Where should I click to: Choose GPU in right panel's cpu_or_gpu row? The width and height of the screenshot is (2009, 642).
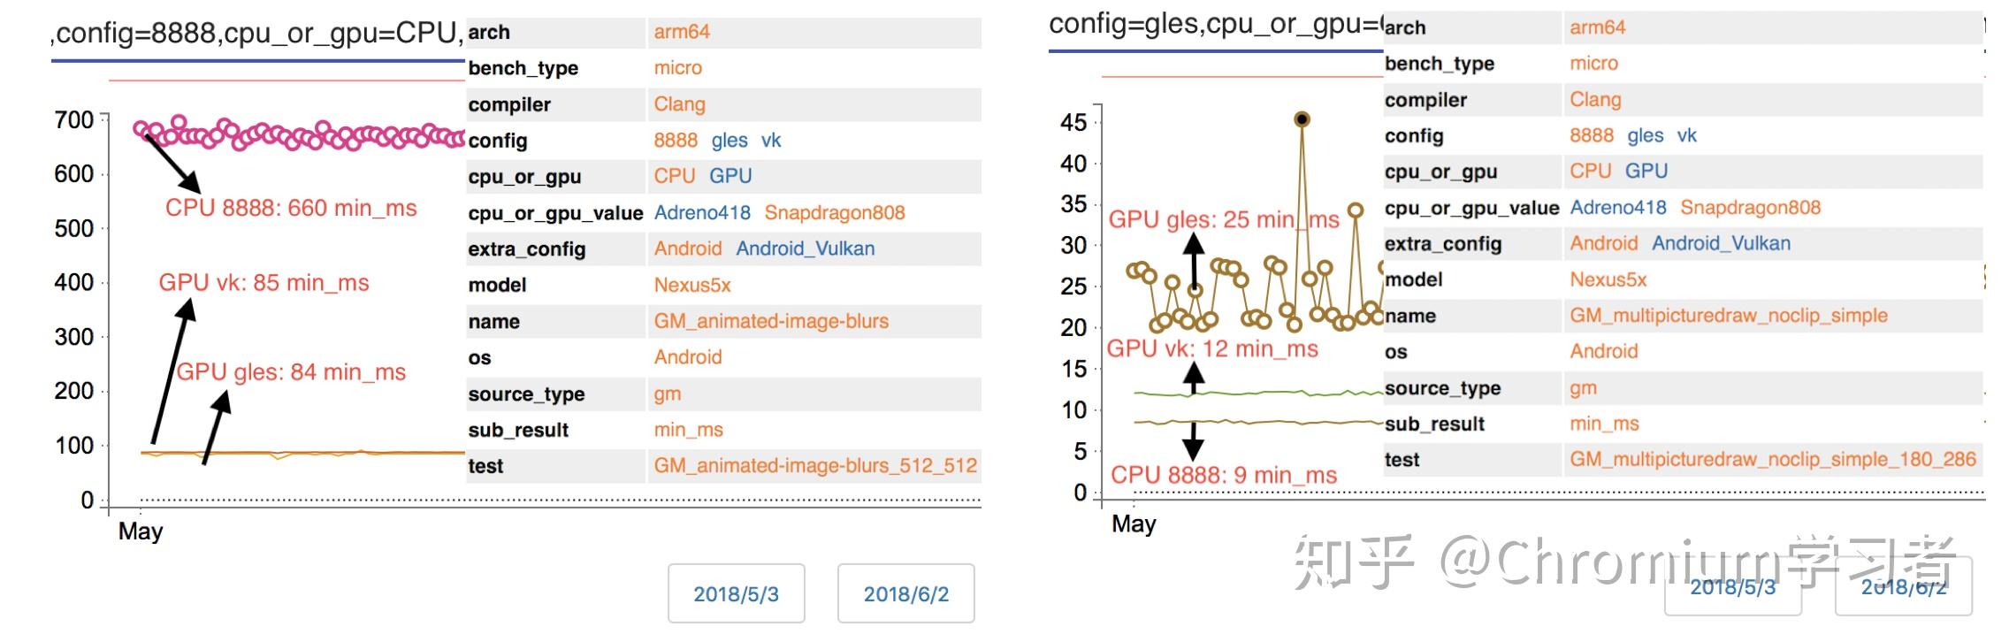[1646, 171]
